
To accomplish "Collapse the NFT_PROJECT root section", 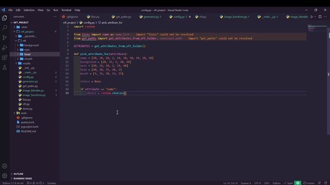I will [x=21, y=23].
